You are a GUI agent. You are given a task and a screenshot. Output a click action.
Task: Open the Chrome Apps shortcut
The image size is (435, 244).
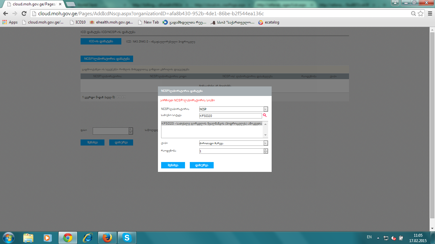10,22
